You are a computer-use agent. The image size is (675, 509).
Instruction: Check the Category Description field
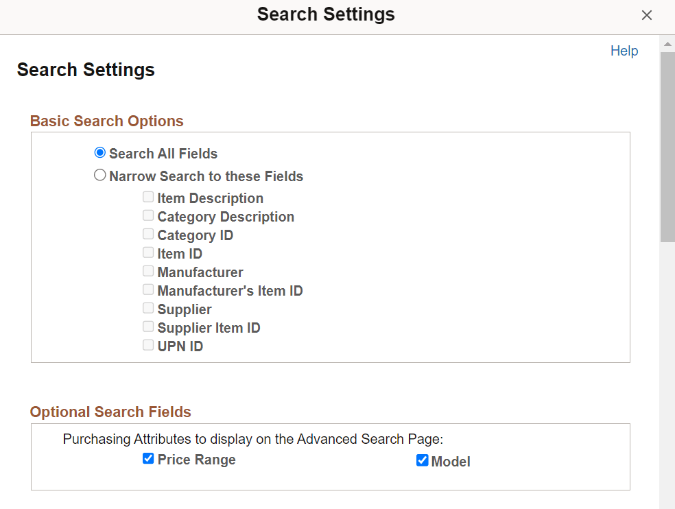click(x=147, y=215)
